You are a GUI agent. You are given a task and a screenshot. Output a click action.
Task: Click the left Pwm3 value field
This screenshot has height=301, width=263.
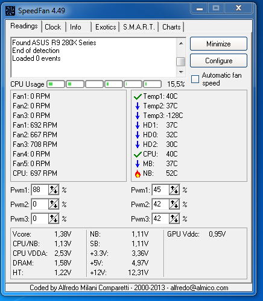tap(40, 219)
